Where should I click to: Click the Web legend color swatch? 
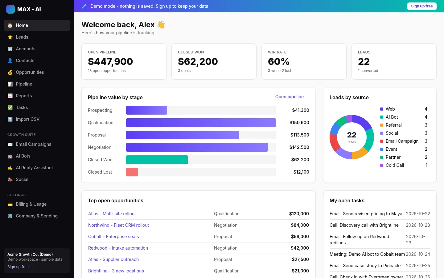click(382, 109)
